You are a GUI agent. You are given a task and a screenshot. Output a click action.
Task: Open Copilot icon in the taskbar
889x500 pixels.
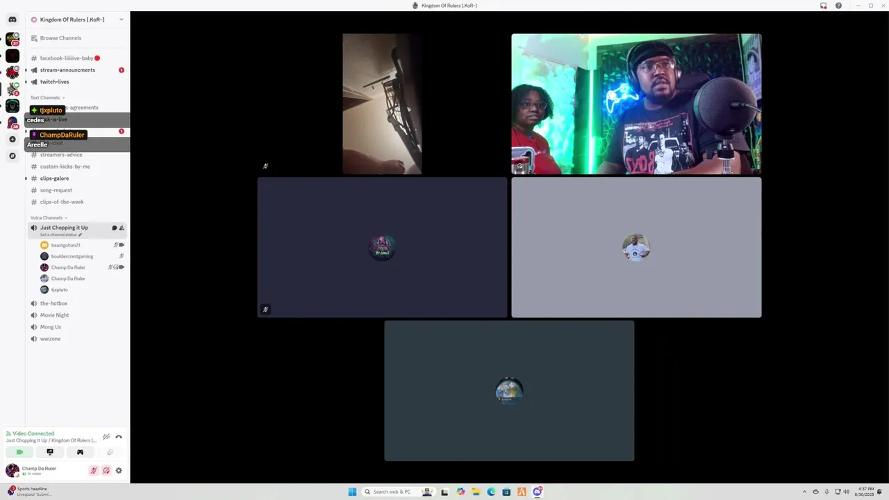click(x=460, y=492)
